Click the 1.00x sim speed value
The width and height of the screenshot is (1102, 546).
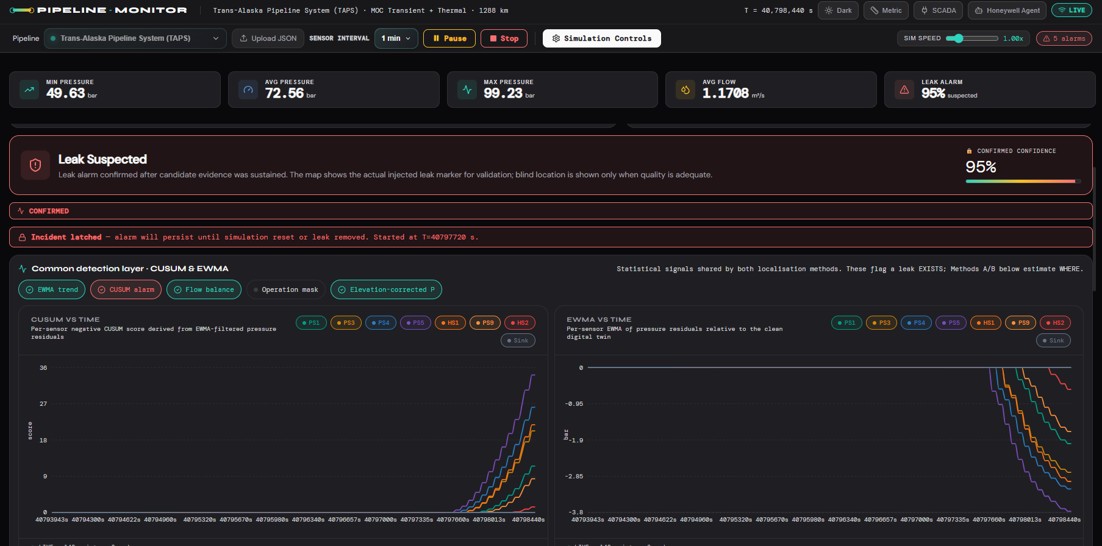tap(1013, 38)
